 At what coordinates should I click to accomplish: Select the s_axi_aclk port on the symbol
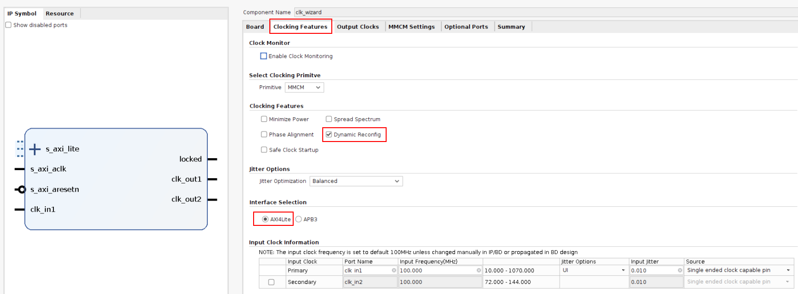coord(48,169)
